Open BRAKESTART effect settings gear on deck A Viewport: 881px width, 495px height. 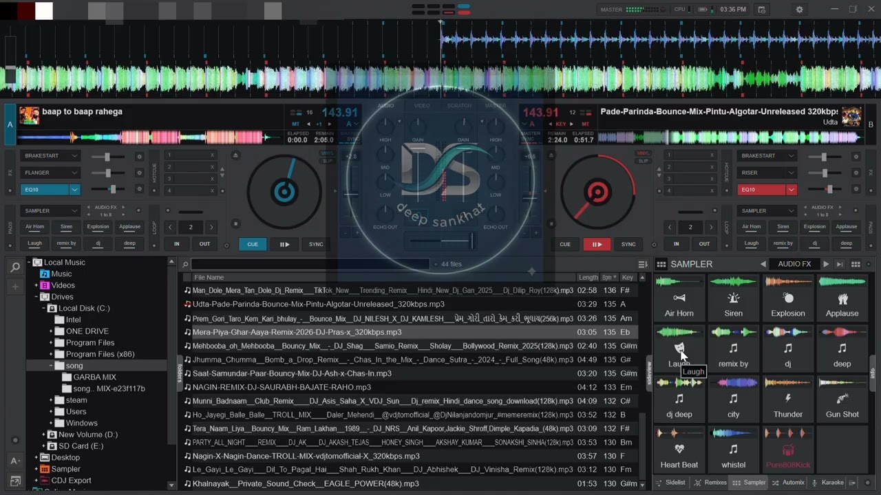139,156
